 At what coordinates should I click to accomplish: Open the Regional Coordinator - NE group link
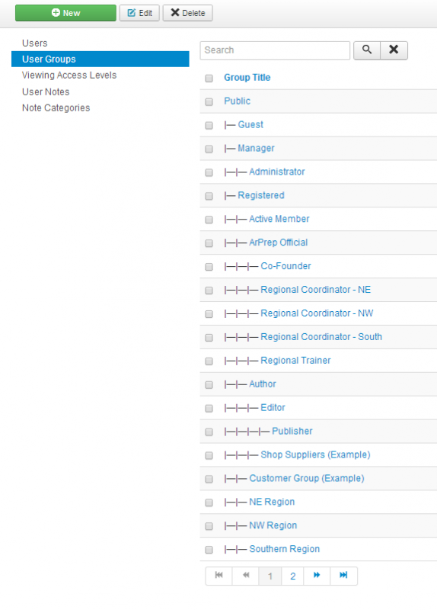(315, 290)
